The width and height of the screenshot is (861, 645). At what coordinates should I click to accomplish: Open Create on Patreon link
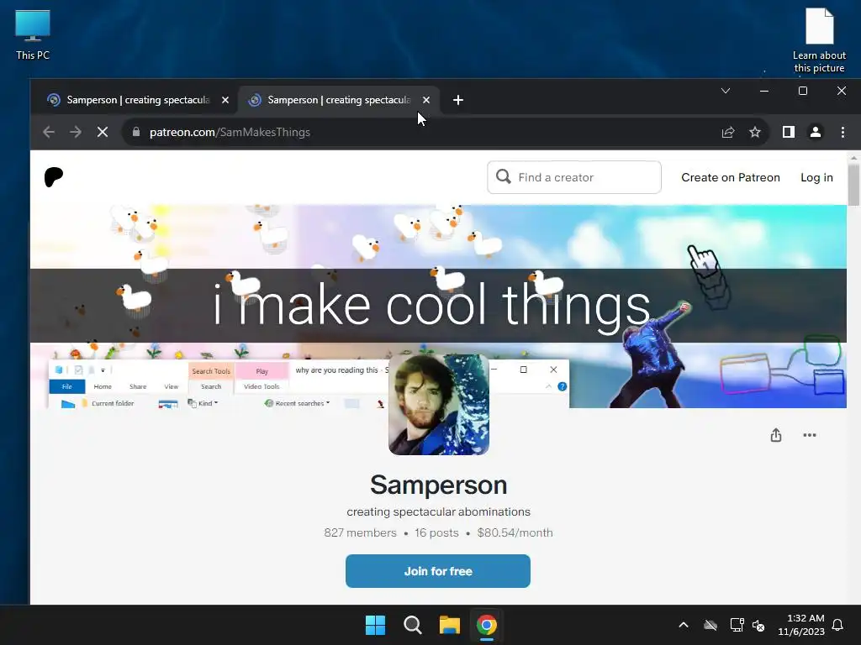click(731, 178)
